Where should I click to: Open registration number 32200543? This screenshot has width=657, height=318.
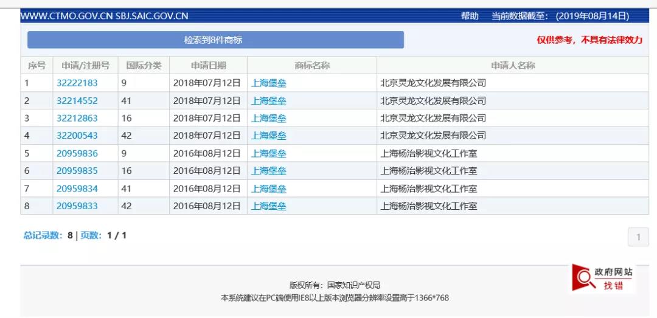pyautogui.click(x=77, y=136)
